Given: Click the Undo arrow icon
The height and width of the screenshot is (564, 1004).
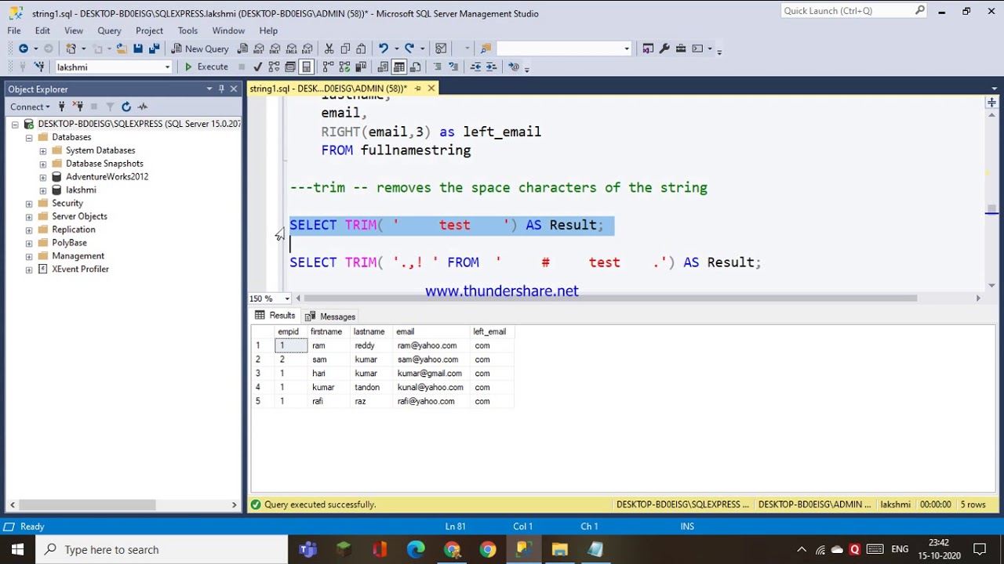Looking at the screenshot, I should click(383, 49).
